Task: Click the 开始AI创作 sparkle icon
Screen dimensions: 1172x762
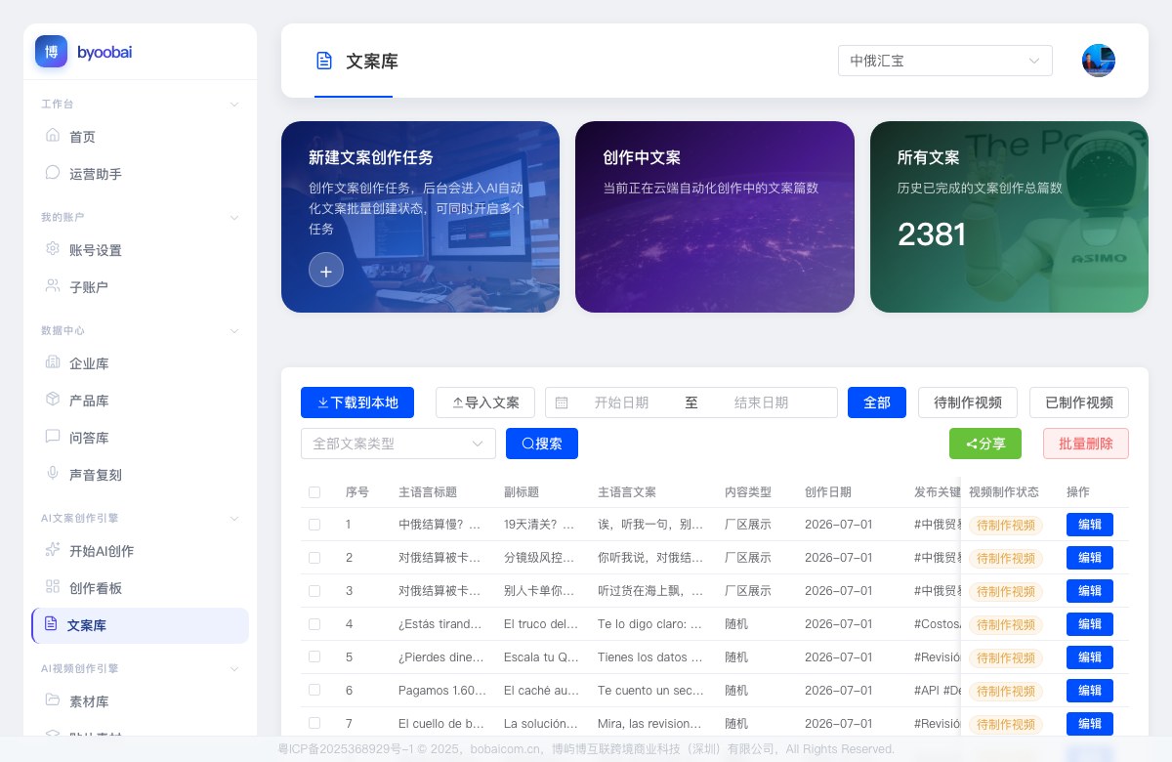Action: [53, 550]
